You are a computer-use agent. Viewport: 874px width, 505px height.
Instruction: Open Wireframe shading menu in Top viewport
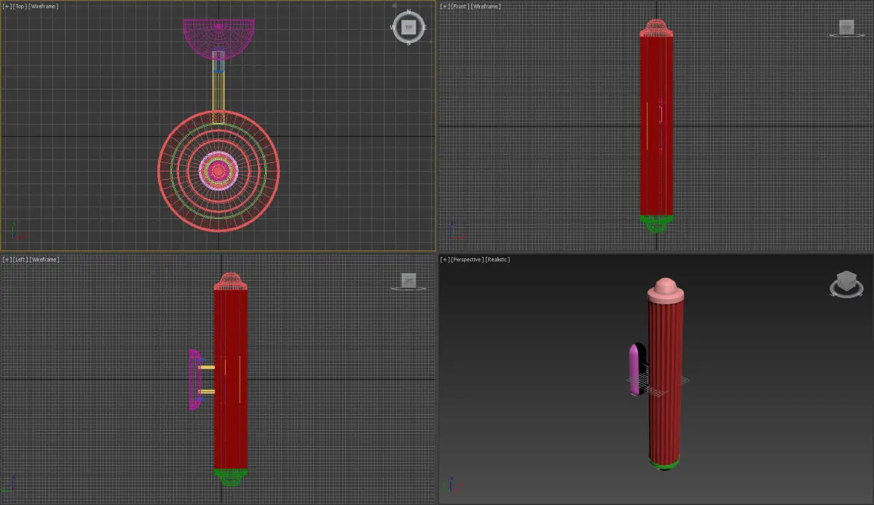point(44,7)
